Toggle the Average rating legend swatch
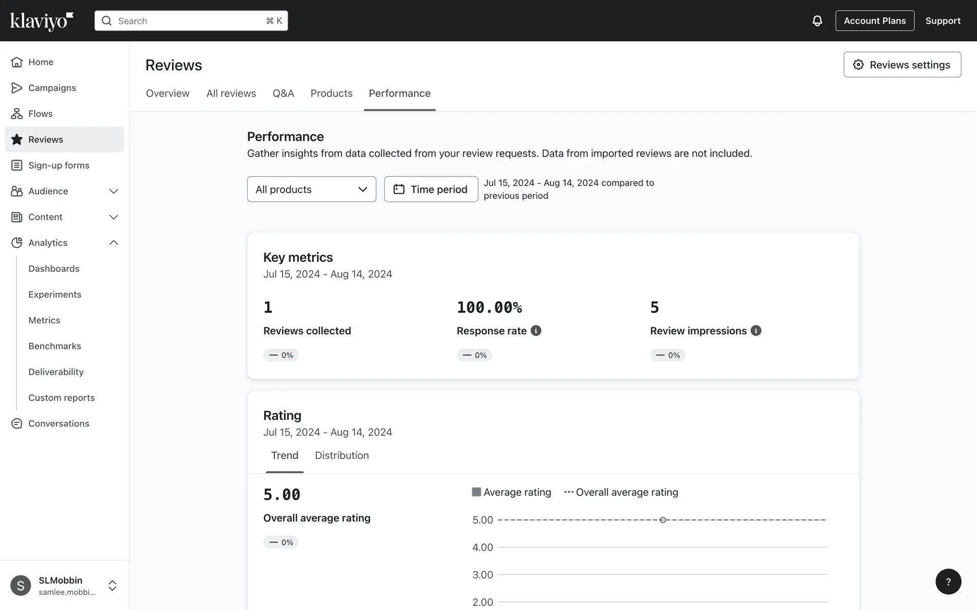The image size is (977, 610). (x=476, y=492)
